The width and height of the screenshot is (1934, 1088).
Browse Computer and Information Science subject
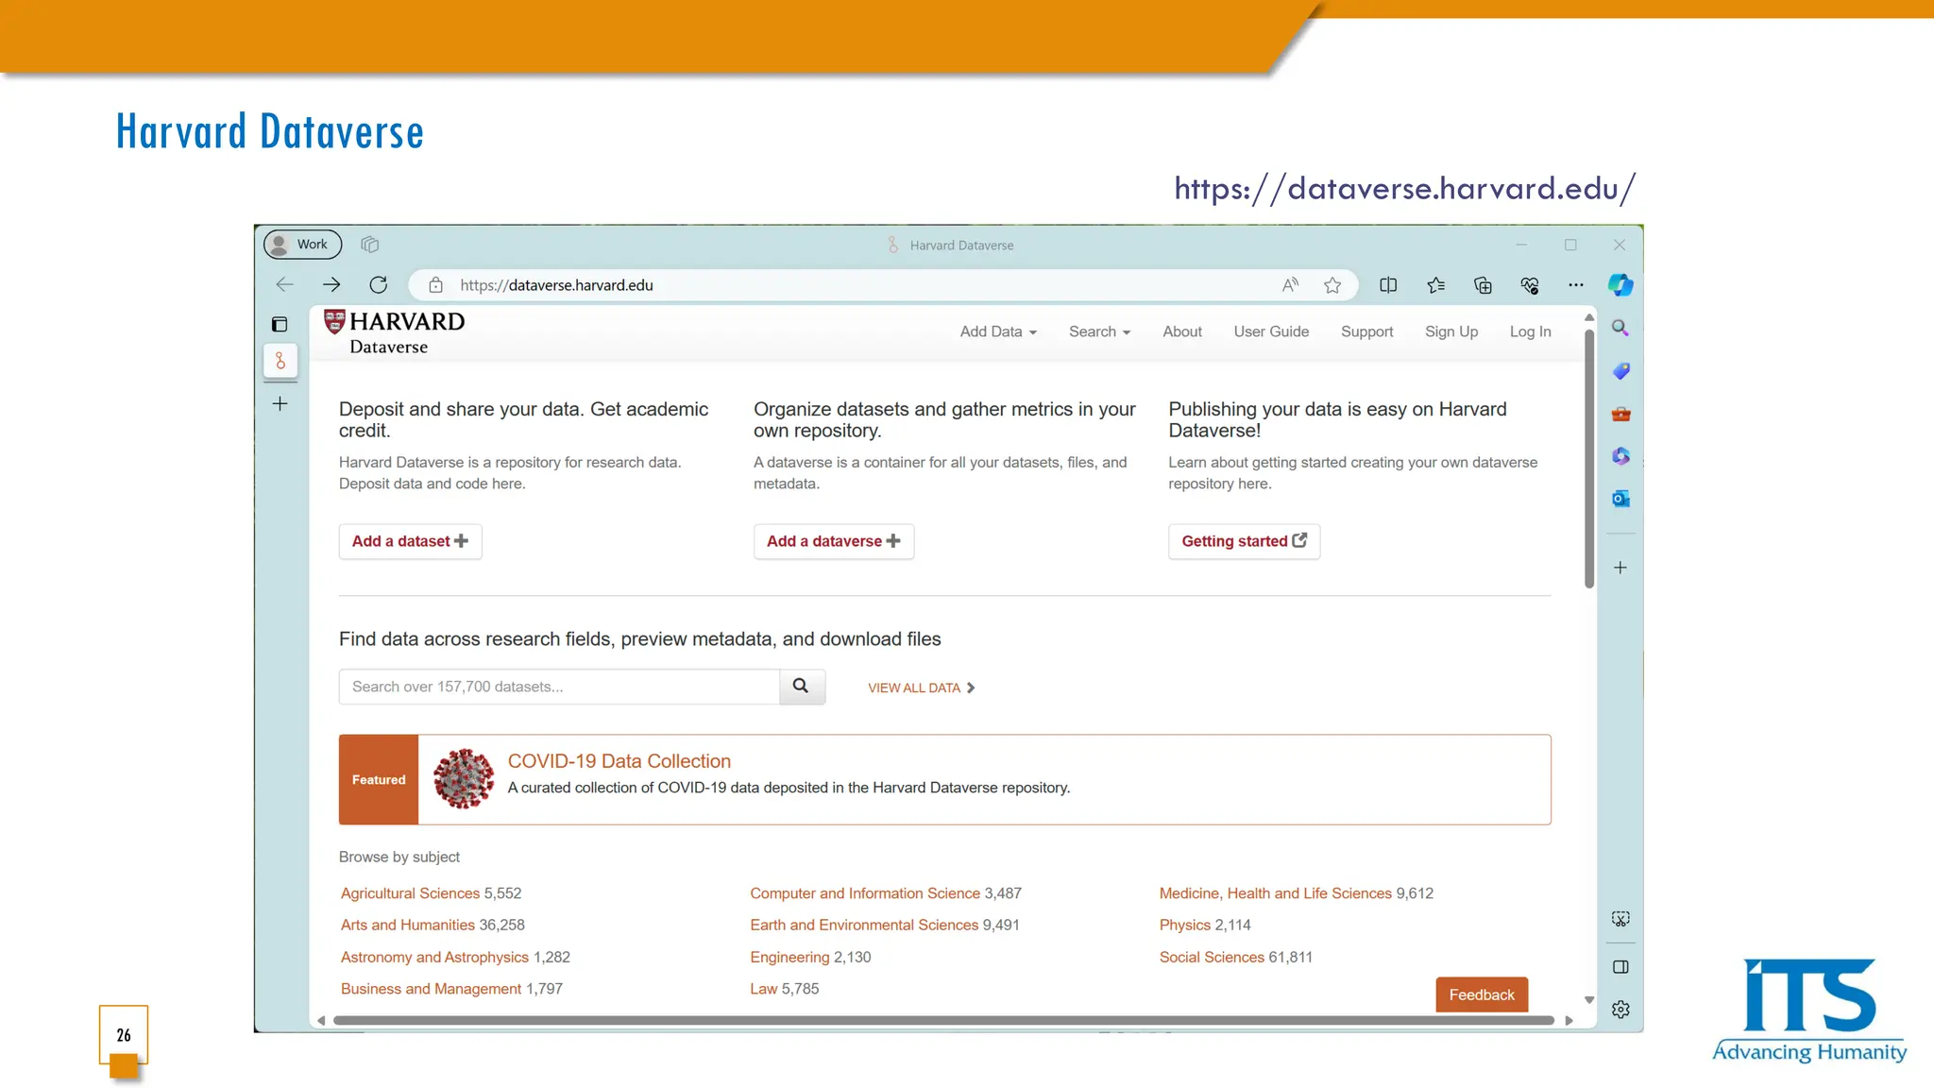865,893
